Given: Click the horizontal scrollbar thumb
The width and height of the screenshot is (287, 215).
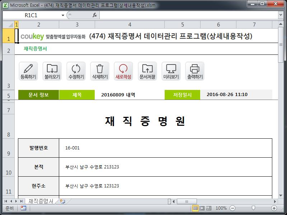Looking at the screenshot, I should (x=187, y=201).
